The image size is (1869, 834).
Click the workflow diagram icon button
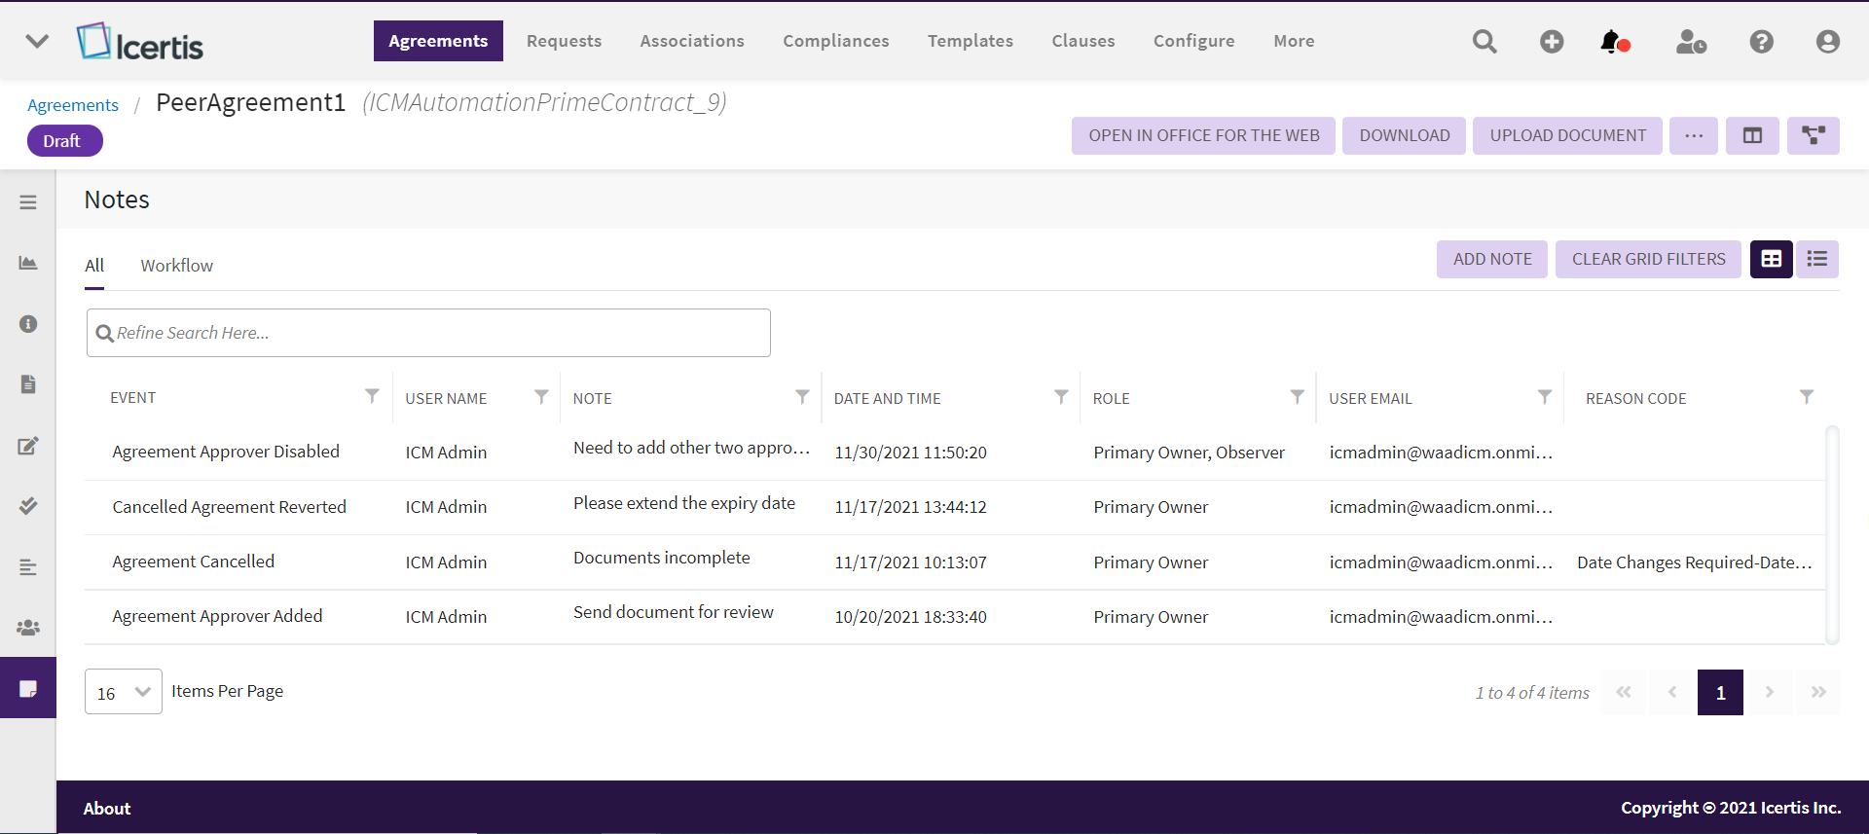coord(1813,136)
